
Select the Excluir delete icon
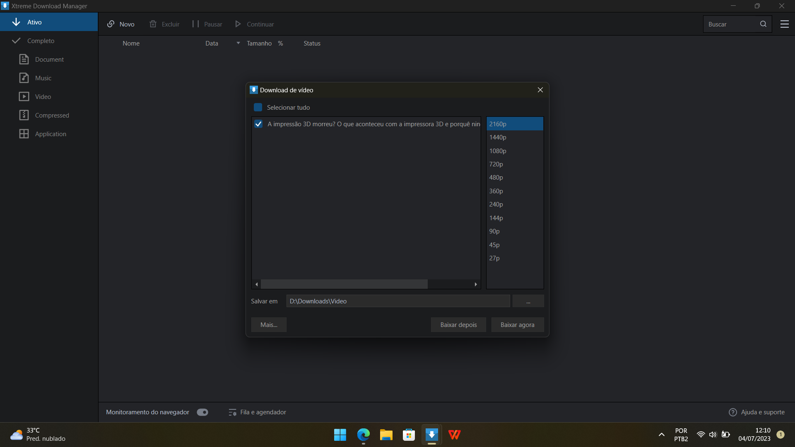tap(153, 24)
